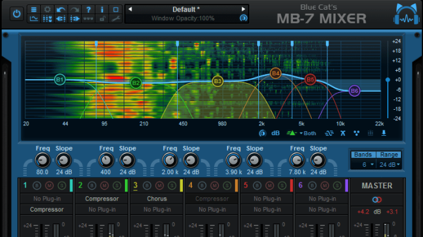Click the X-shaped icon below graph

tap(342, 133)
